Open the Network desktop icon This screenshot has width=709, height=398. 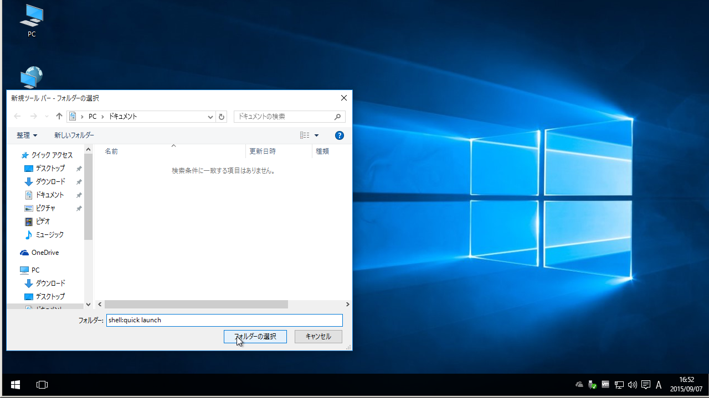point(32,78)
